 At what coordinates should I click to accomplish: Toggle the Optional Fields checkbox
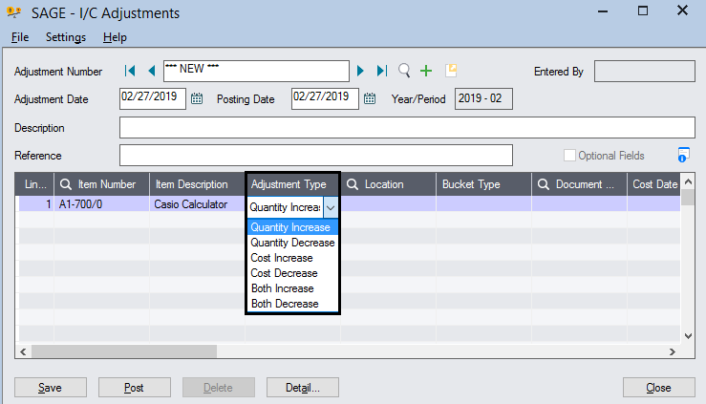coord(569,156)
